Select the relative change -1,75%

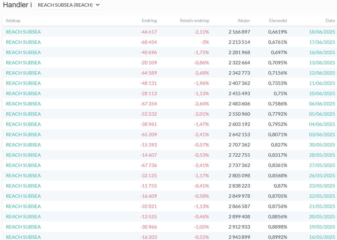click(x=201, y=53)
